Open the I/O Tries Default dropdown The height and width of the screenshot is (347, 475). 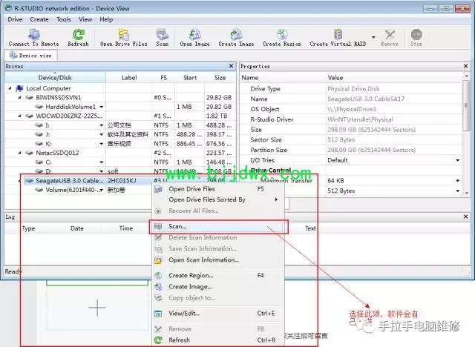[x=457, y=160]
